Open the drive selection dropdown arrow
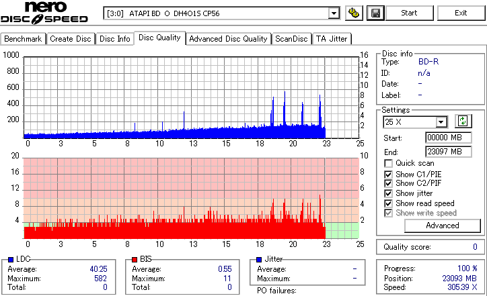Screen dimensions: 487x296 coord(334,13)
